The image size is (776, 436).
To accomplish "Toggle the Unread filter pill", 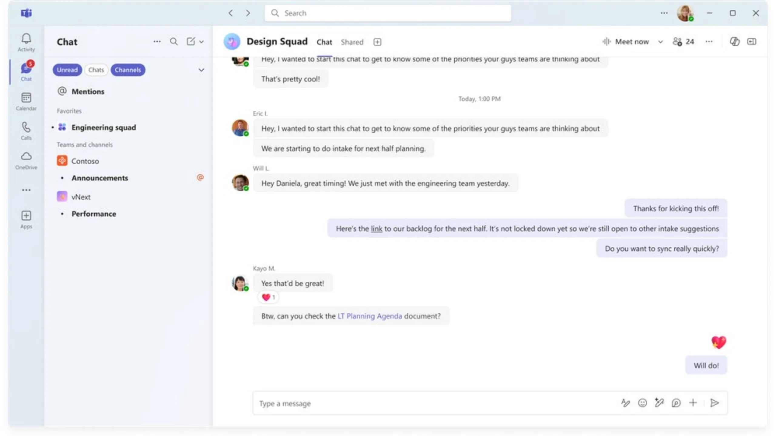I will click(x=67, y=70).
